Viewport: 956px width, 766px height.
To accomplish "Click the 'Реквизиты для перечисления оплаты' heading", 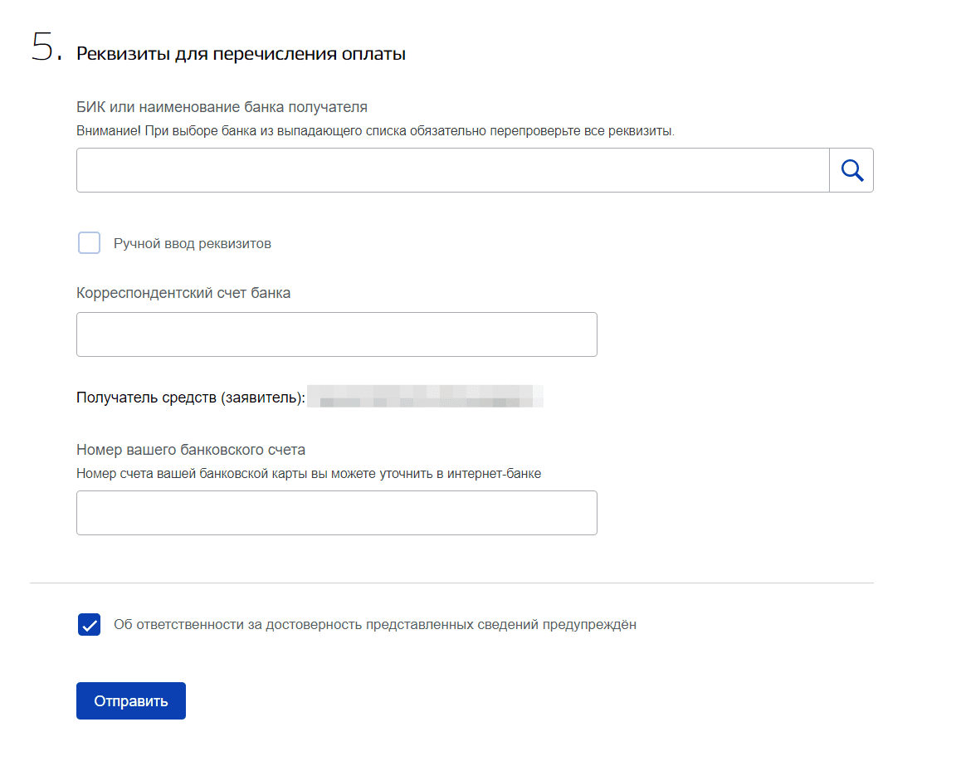I will coord(241,55).
